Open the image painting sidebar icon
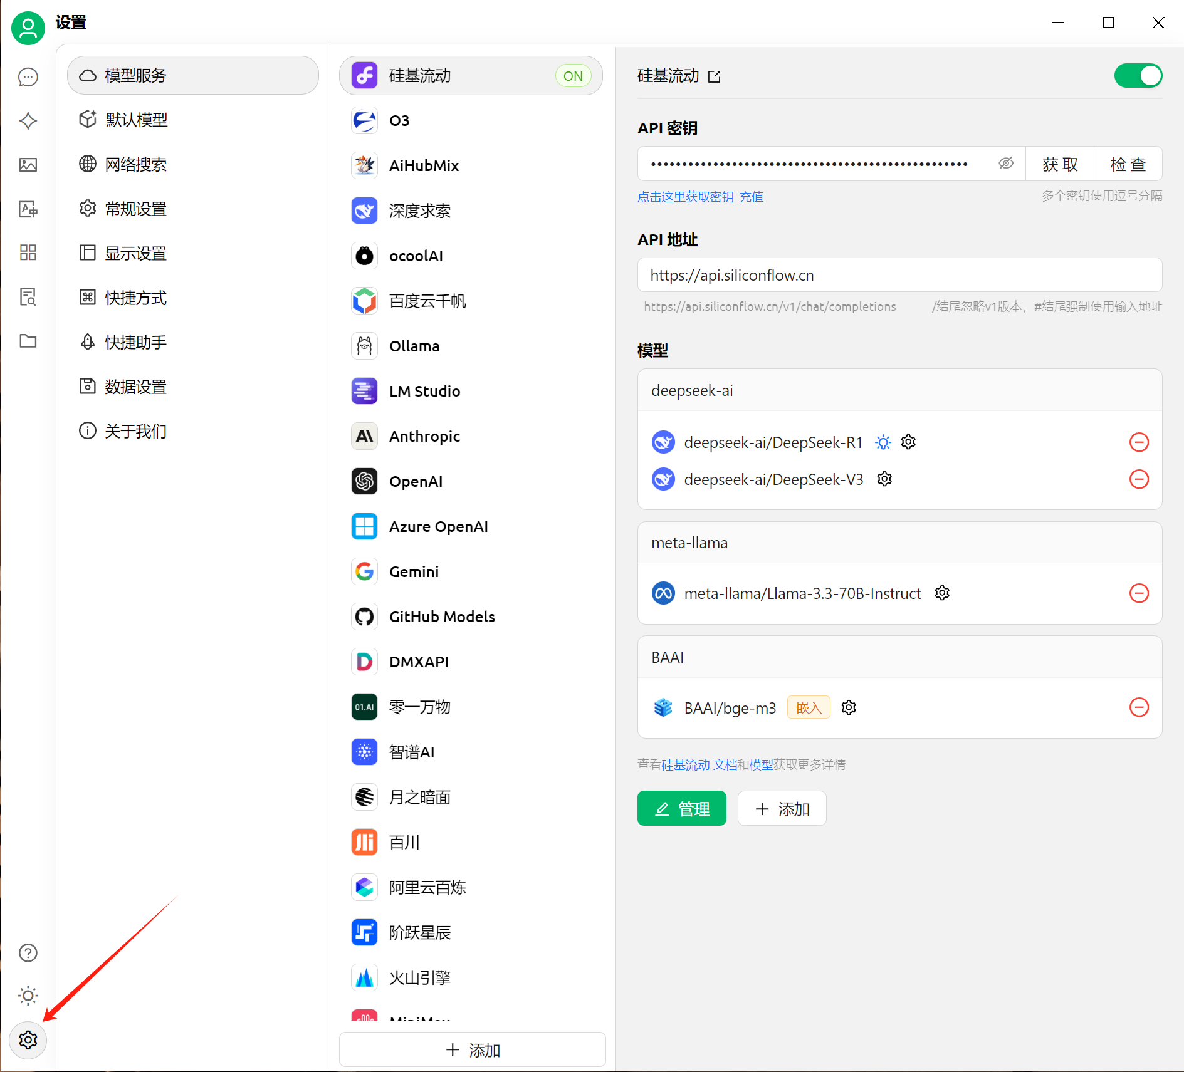 pos(28,165)
